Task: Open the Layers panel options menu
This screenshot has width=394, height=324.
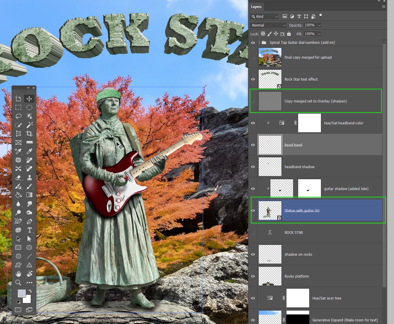Action: pos(383,7)
